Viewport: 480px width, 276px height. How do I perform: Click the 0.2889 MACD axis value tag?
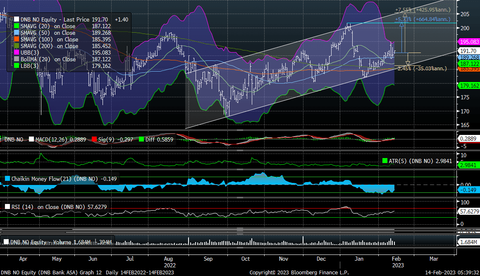468,139
